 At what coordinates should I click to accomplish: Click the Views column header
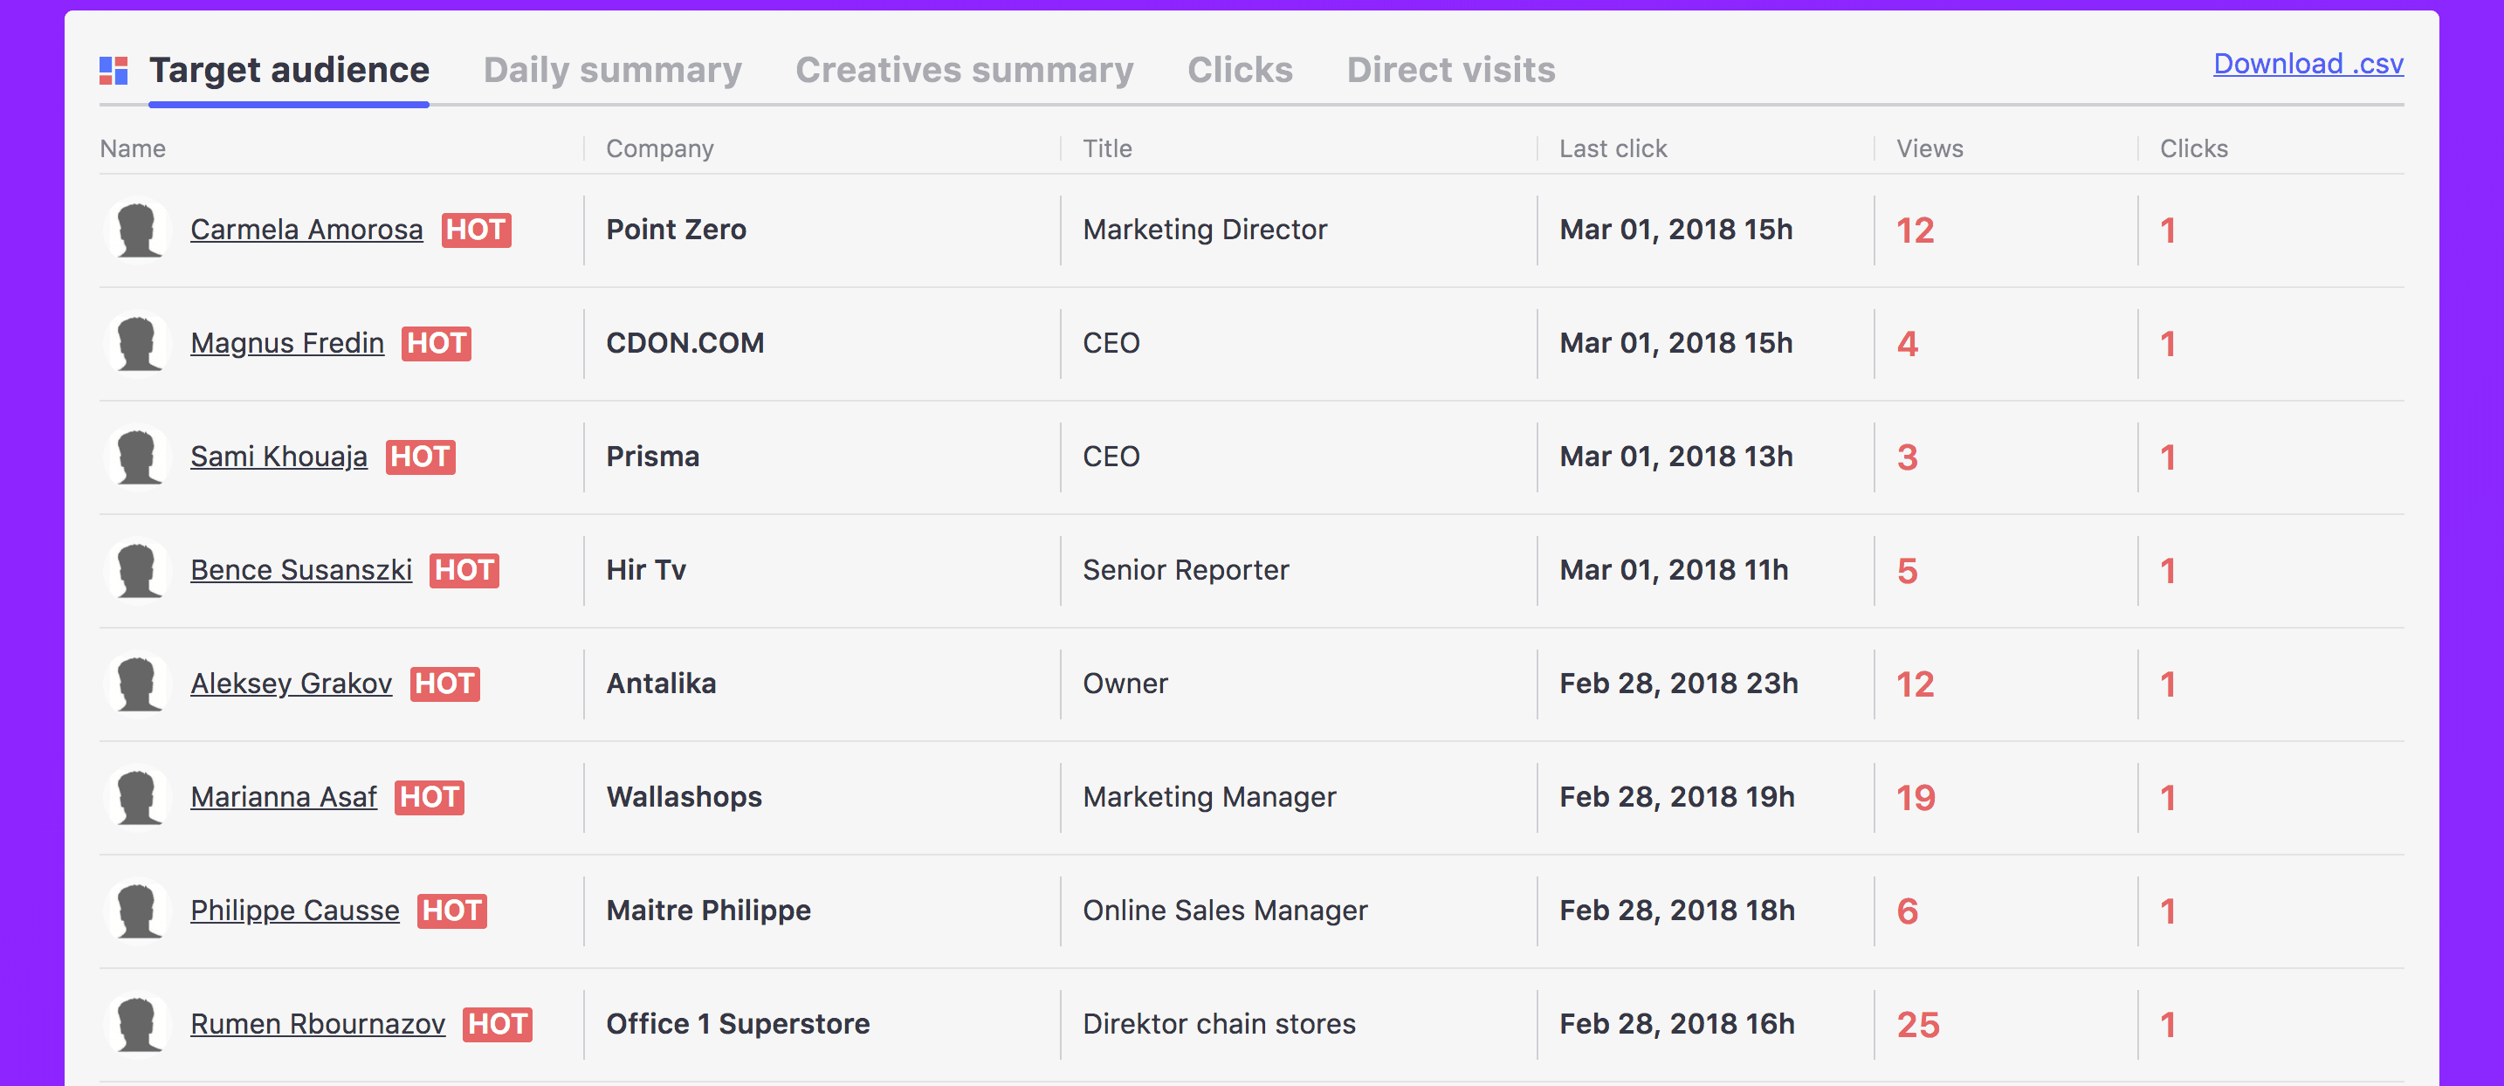1930,148
